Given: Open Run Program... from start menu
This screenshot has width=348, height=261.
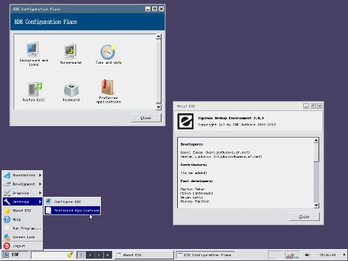Looking at the screenshot, I should tap(22, 228).
